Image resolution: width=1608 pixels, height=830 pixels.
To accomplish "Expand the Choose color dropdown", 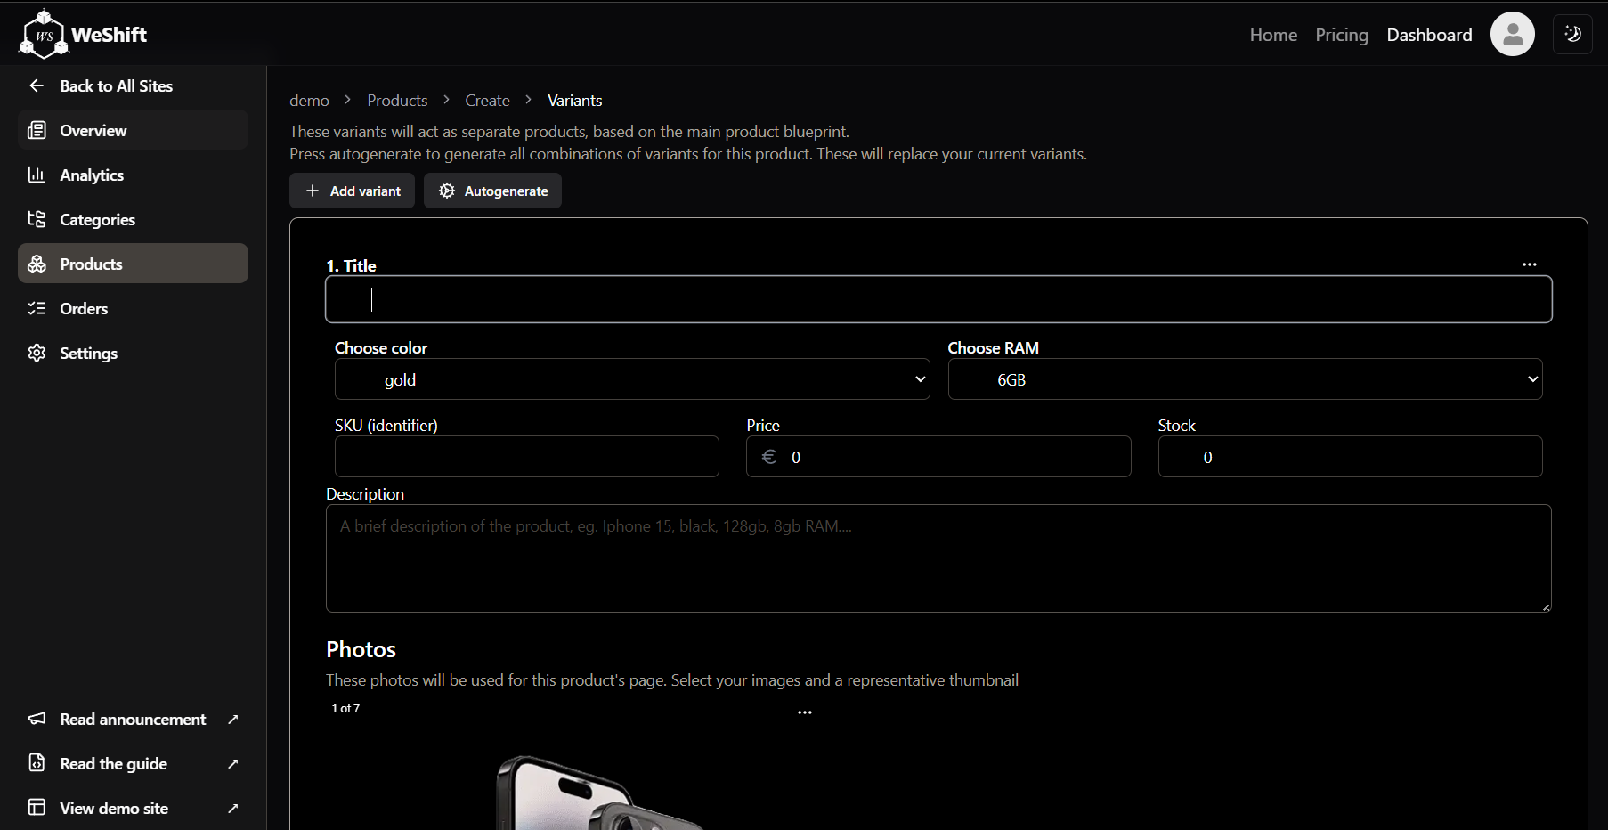I will click(x=632, y=379).
